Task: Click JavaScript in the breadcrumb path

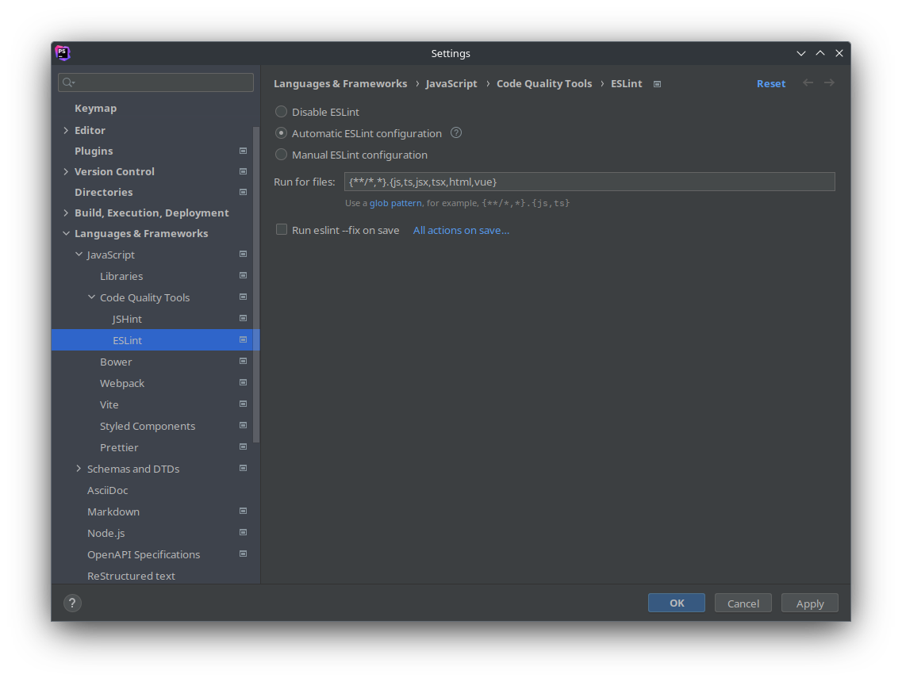Action: 451,83
